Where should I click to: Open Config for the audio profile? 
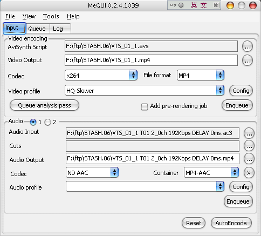click(241, 187)
